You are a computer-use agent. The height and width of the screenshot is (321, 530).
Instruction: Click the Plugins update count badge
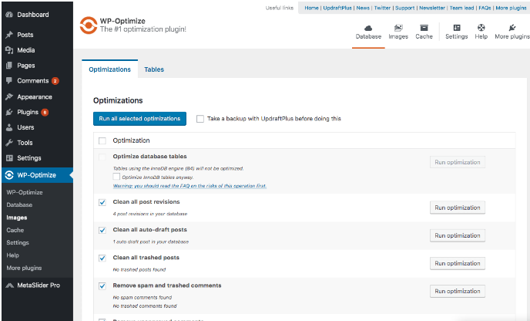point(45,113)
